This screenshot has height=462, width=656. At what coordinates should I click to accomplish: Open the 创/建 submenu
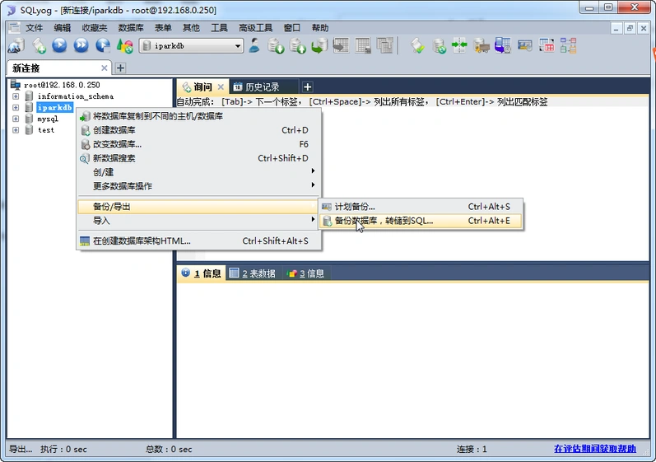(x=198, y=172)
